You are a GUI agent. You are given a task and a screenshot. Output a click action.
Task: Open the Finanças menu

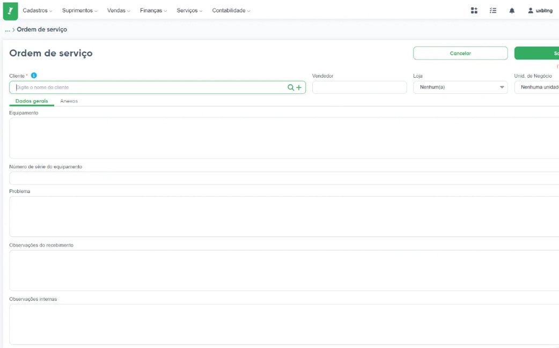[x=153, y=11]
